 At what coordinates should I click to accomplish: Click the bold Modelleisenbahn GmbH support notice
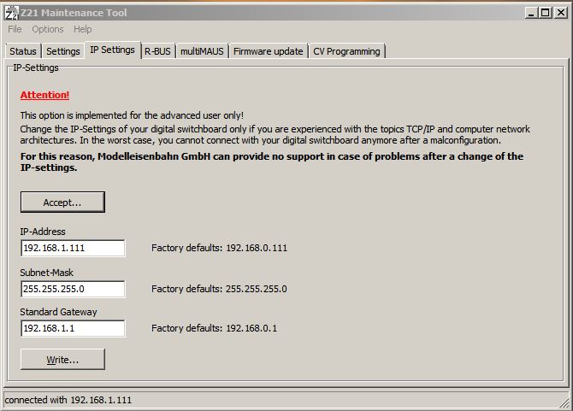coord(271,162)
